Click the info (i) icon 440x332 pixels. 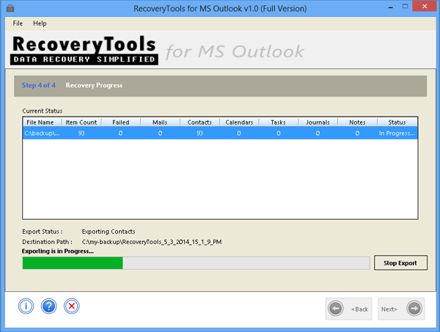pyautogui.click(x=26, y=306)
